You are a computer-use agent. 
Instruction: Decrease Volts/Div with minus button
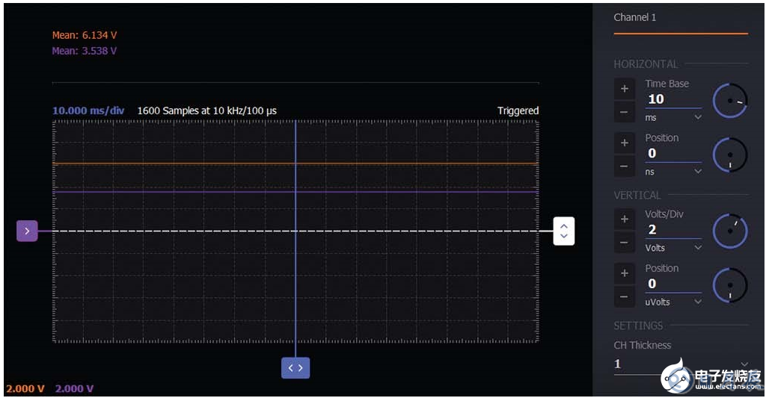tap(625, 243)
